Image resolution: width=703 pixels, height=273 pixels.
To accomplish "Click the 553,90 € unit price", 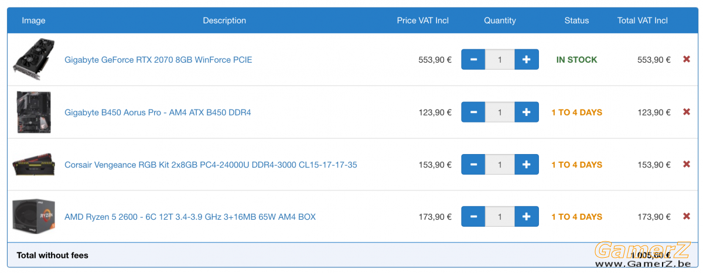I will click(x=435, y=60).
